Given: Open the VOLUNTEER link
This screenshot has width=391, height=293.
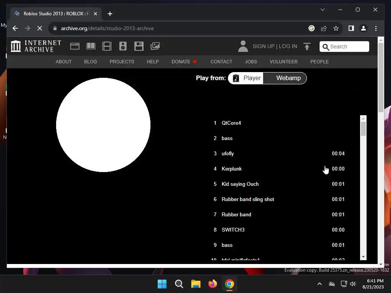Looking at the screenshot, I should (284, 62).
